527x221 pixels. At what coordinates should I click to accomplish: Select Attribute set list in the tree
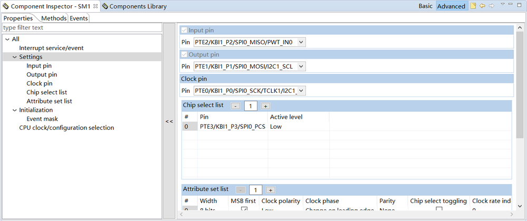tap(49, 101)
